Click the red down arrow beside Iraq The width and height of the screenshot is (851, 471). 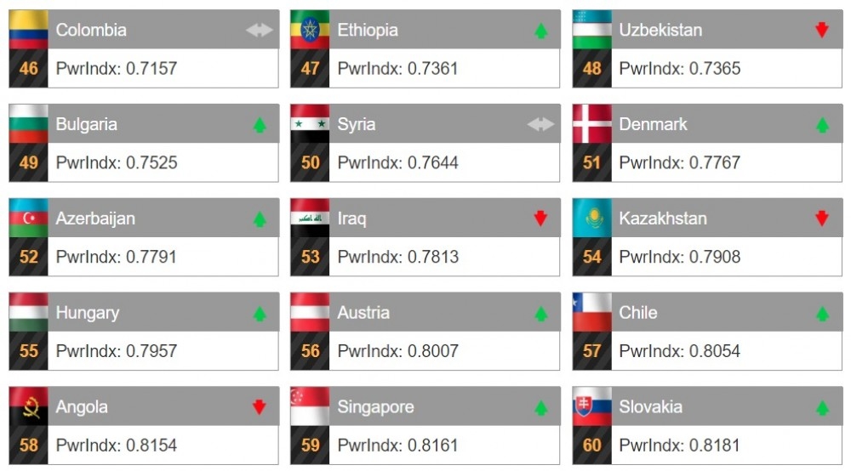[540, 218]
